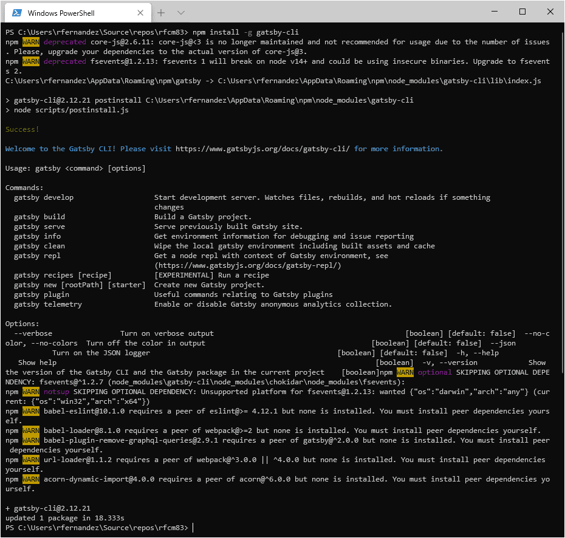The height and width of the screenshot is (538, 565).
Task: Open the new-tab profile dropdown chevron
Action: [181, 13]
